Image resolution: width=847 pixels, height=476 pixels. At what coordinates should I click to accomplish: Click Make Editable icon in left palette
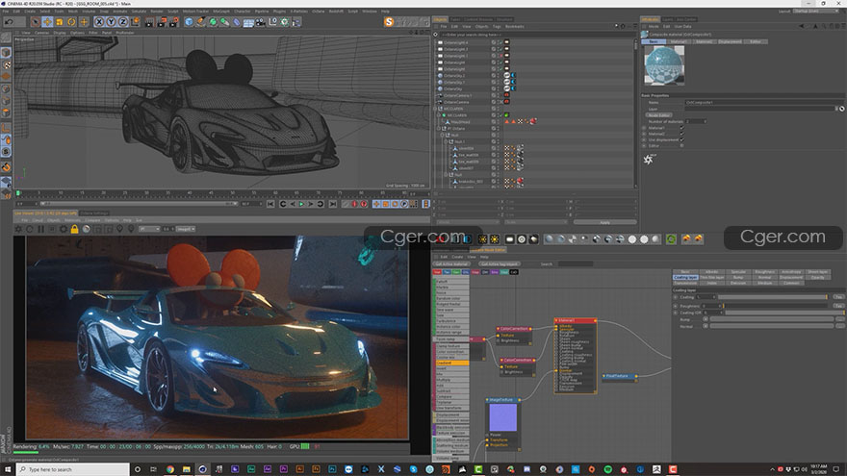coord(6,38)
